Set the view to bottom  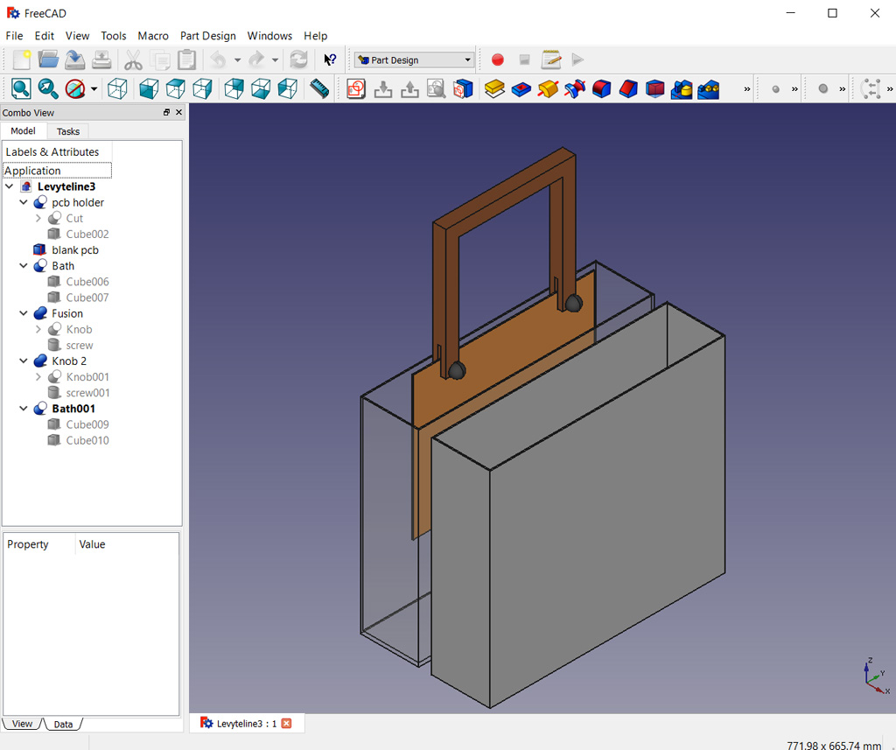(261, 89)
